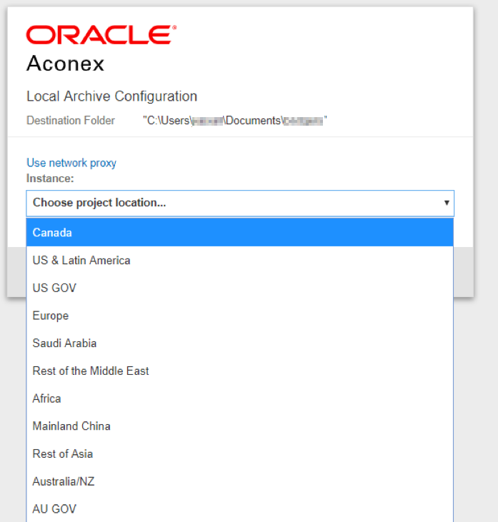Select Canada from the instance list
Viewport: 498px width, 522px height.
coord(240,232)
